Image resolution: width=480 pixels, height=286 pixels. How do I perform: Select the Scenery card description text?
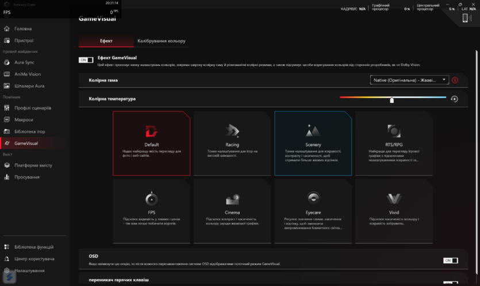(x=313, y=156)
